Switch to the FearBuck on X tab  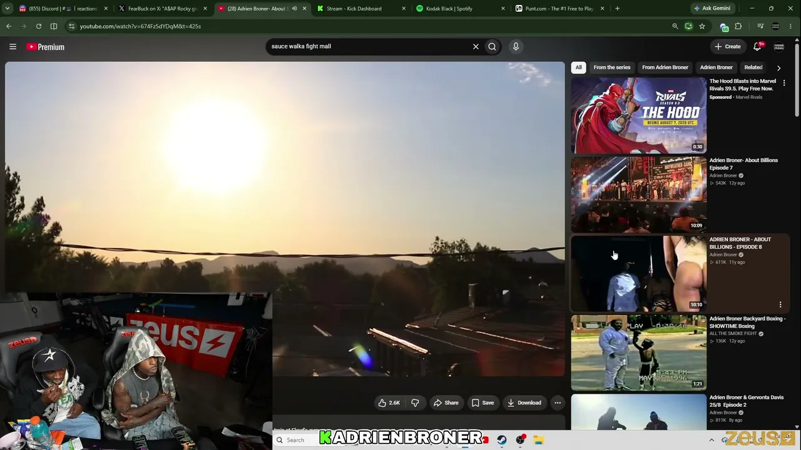coord(163,9)
